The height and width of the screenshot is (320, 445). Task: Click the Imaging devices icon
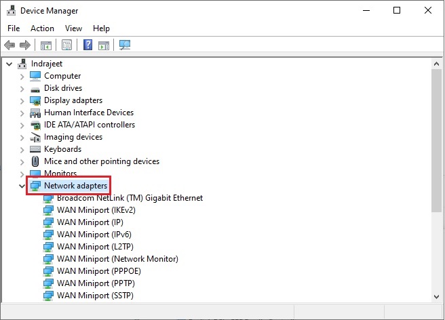pyautogui.click(x=35, y=138)
